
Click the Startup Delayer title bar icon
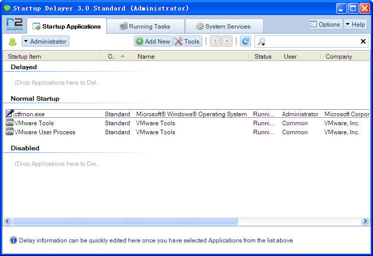(7, 8)
